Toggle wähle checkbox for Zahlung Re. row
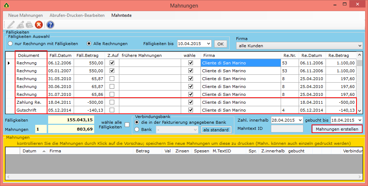Screen dimensions: 368x186 pos(190,102)
